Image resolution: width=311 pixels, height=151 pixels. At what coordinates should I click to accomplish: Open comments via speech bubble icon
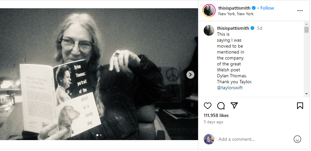[x=221, y=106]
